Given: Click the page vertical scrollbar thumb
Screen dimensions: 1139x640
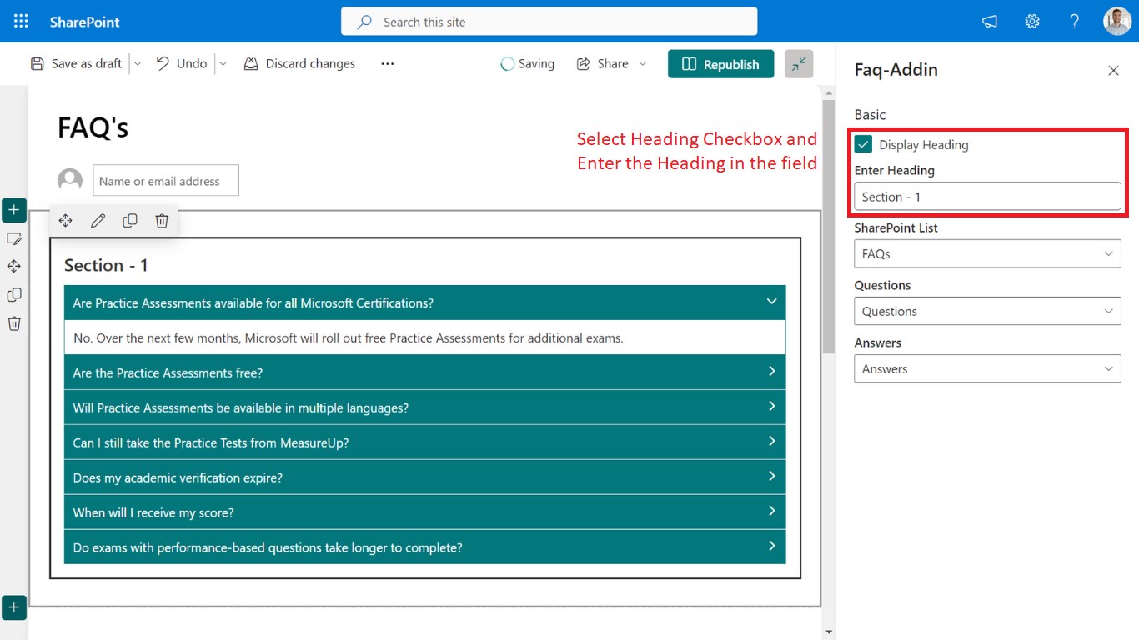Looking at the screenshot, I should tap(829, 227).
